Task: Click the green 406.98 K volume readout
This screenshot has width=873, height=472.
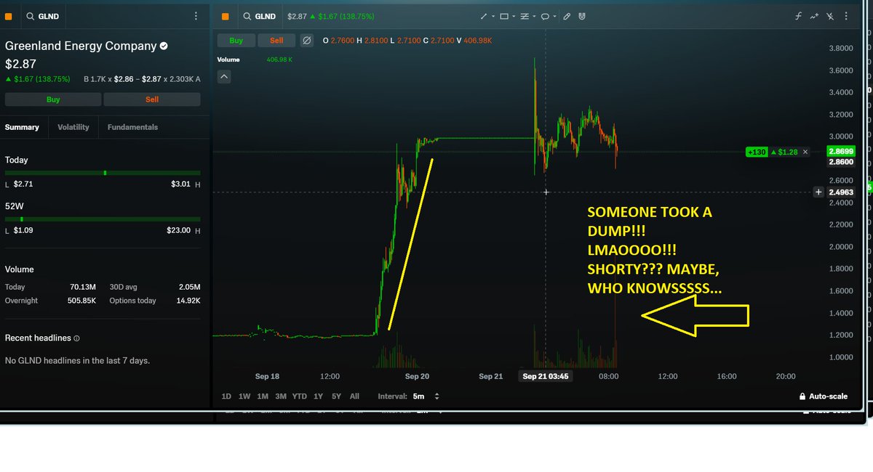Action: click(x=281, y=60)
